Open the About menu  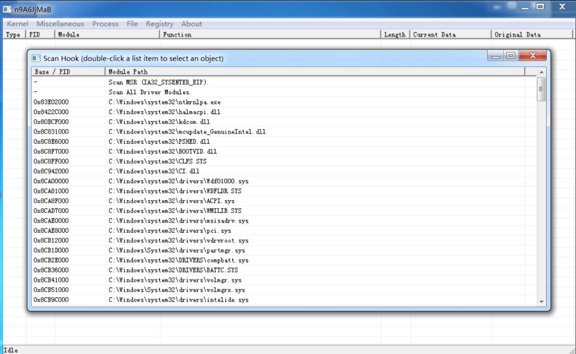pos(191,24)
